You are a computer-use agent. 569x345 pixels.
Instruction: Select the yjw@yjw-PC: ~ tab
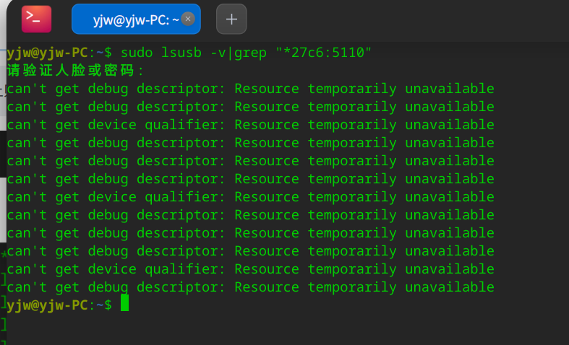click(x=130, y=19)
